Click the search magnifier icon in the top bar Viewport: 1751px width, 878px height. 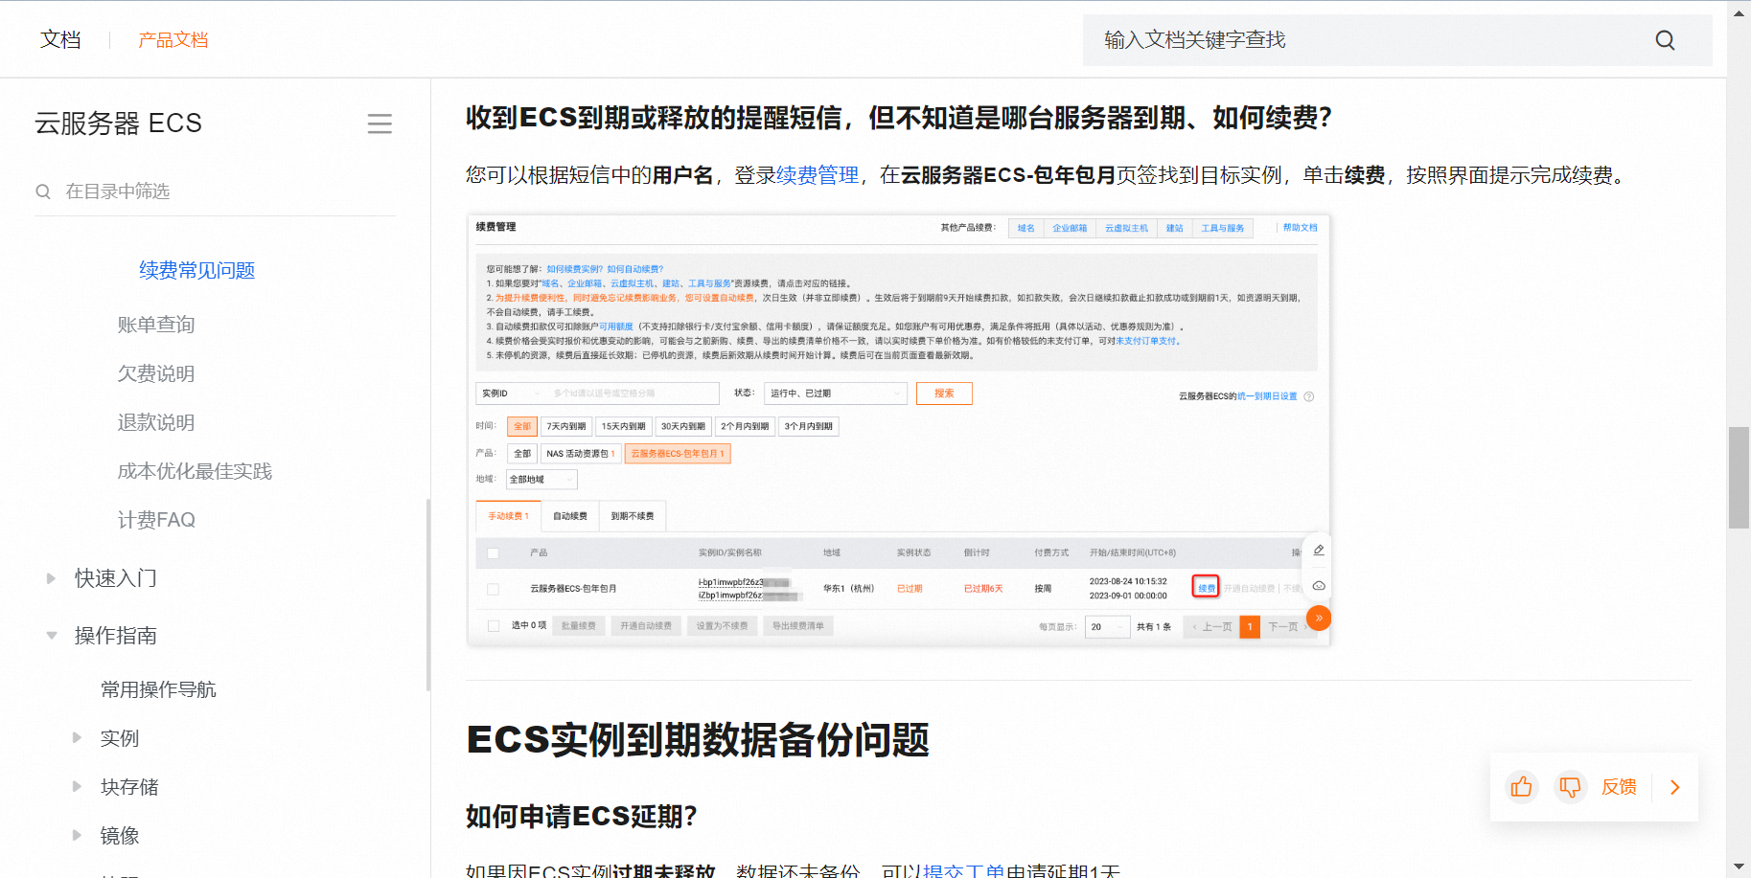(x=1665, y=40)
